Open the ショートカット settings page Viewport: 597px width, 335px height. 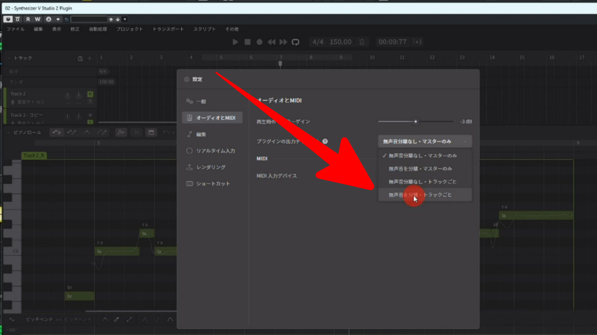click(x=213, y=184)
